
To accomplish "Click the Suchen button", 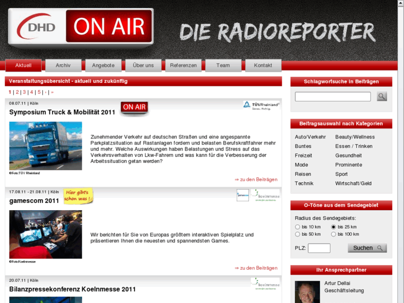I will click(x=367, y=248).
